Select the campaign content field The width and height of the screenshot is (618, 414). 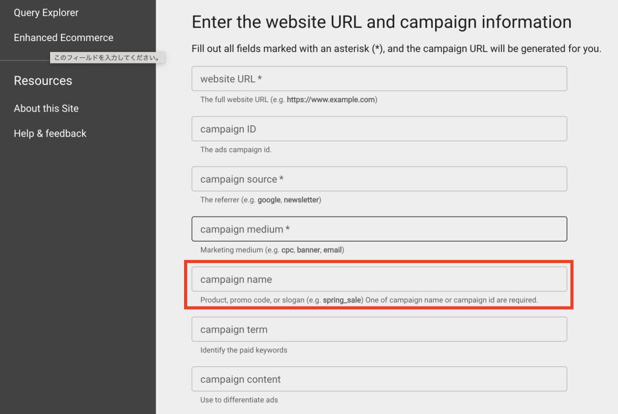pos(379,379)
